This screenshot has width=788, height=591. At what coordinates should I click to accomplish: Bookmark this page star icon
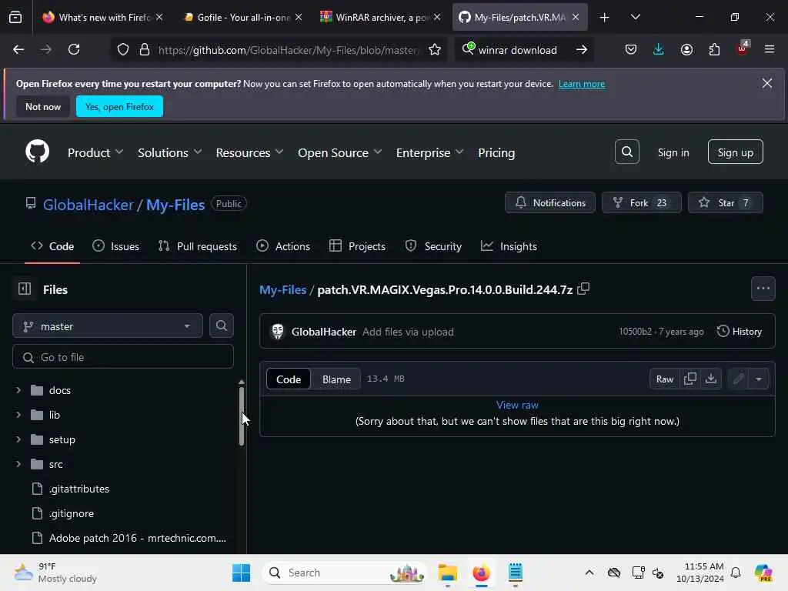(435, 50)
